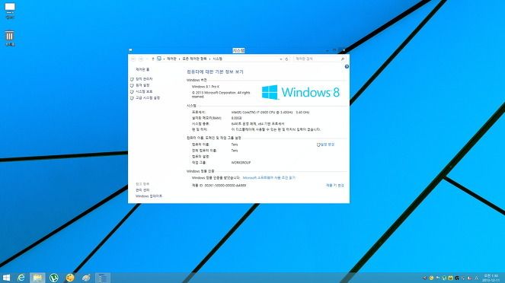The height and width of the screenshot is (283, 505).
Task: Refresh the System window address bar
Action: (x=286, y=59)
